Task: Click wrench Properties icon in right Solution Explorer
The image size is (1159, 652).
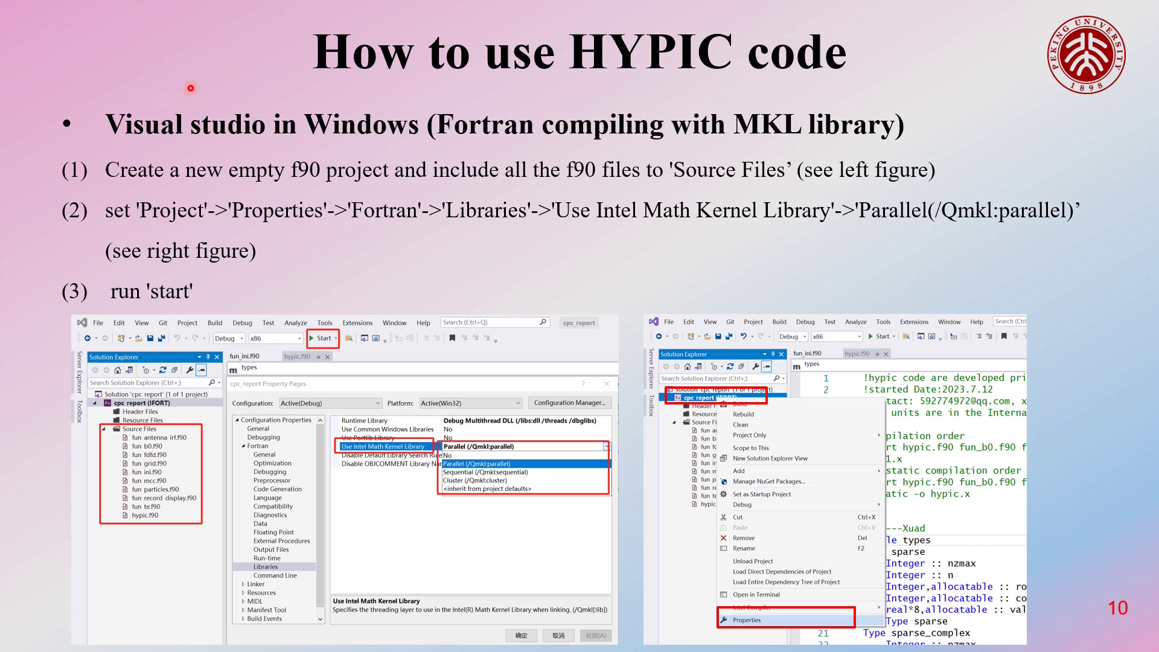Action: [755, 366]
